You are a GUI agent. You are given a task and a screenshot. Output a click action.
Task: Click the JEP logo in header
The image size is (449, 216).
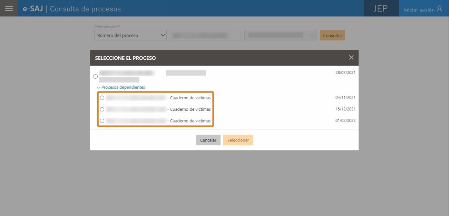point(381,9)
